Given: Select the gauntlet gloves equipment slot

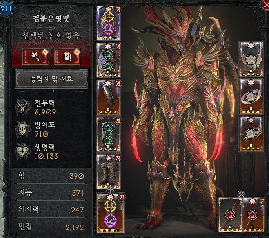Looking at the screenshot, I should coord(108,98).
